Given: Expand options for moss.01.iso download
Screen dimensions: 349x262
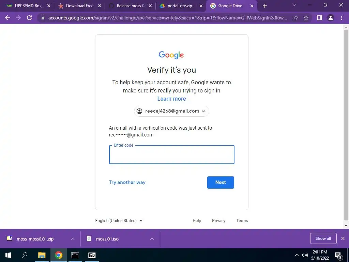Looking at the screenshot, I should tap(152, 239).
